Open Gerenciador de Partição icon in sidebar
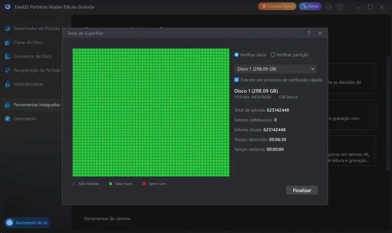392x233 pixels. click(7, 28)
